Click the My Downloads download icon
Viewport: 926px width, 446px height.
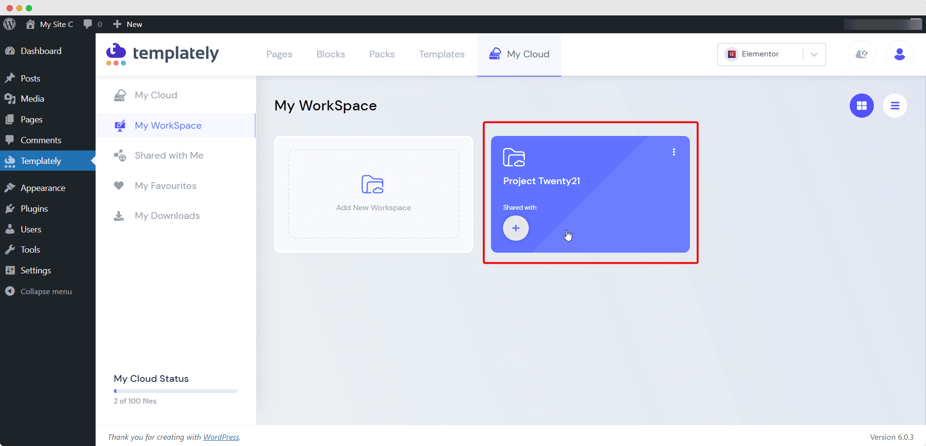(x=119, y=216)
